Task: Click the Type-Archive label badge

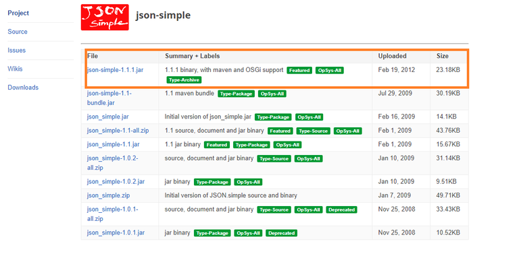Action: point(184,80)
